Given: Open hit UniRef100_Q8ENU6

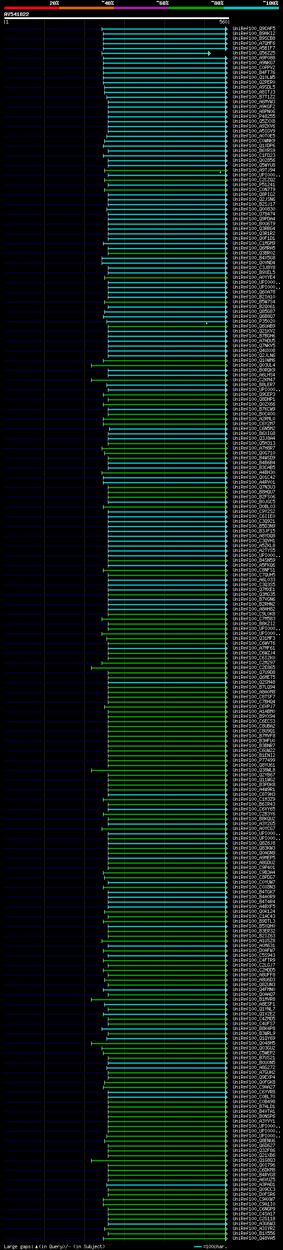Looking at the screenshot, I should (x=254, y=1140).
